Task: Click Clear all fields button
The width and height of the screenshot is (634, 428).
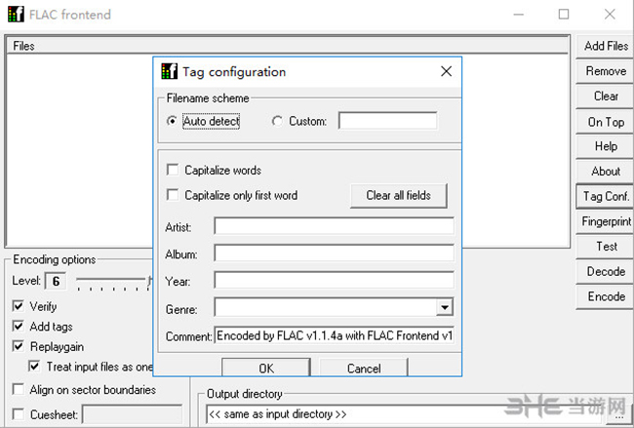Action: pyautogui.click(x=399, y=196)
